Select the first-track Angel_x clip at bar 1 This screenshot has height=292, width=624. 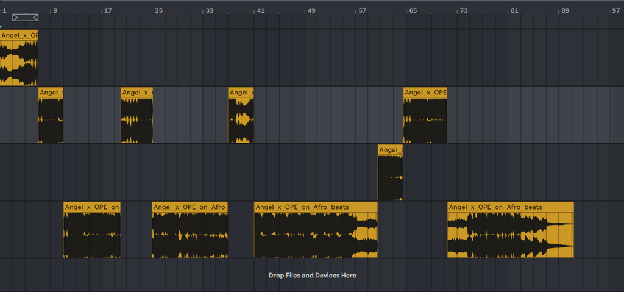pyautogui.click(x=19, y=58)
